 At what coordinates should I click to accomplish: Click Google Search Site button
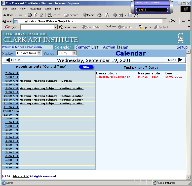91,27
